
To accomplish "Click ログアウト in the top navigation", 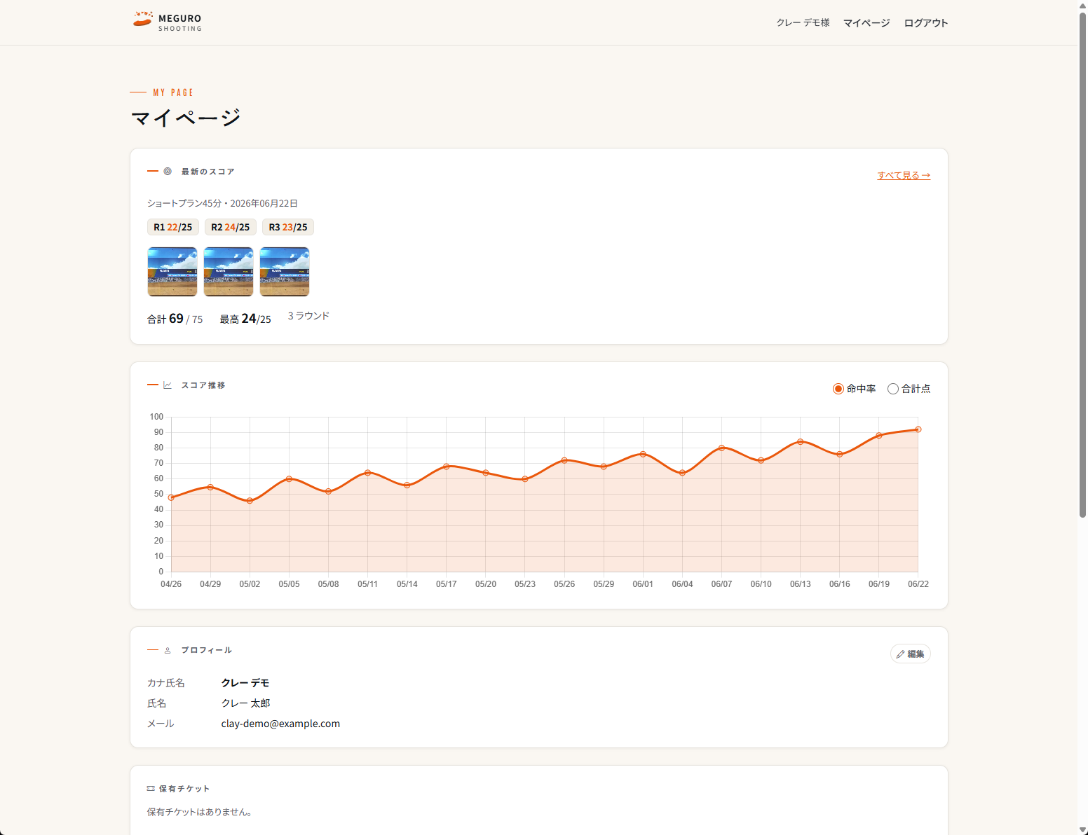I will pyautogui.click(x=925, y=22).
